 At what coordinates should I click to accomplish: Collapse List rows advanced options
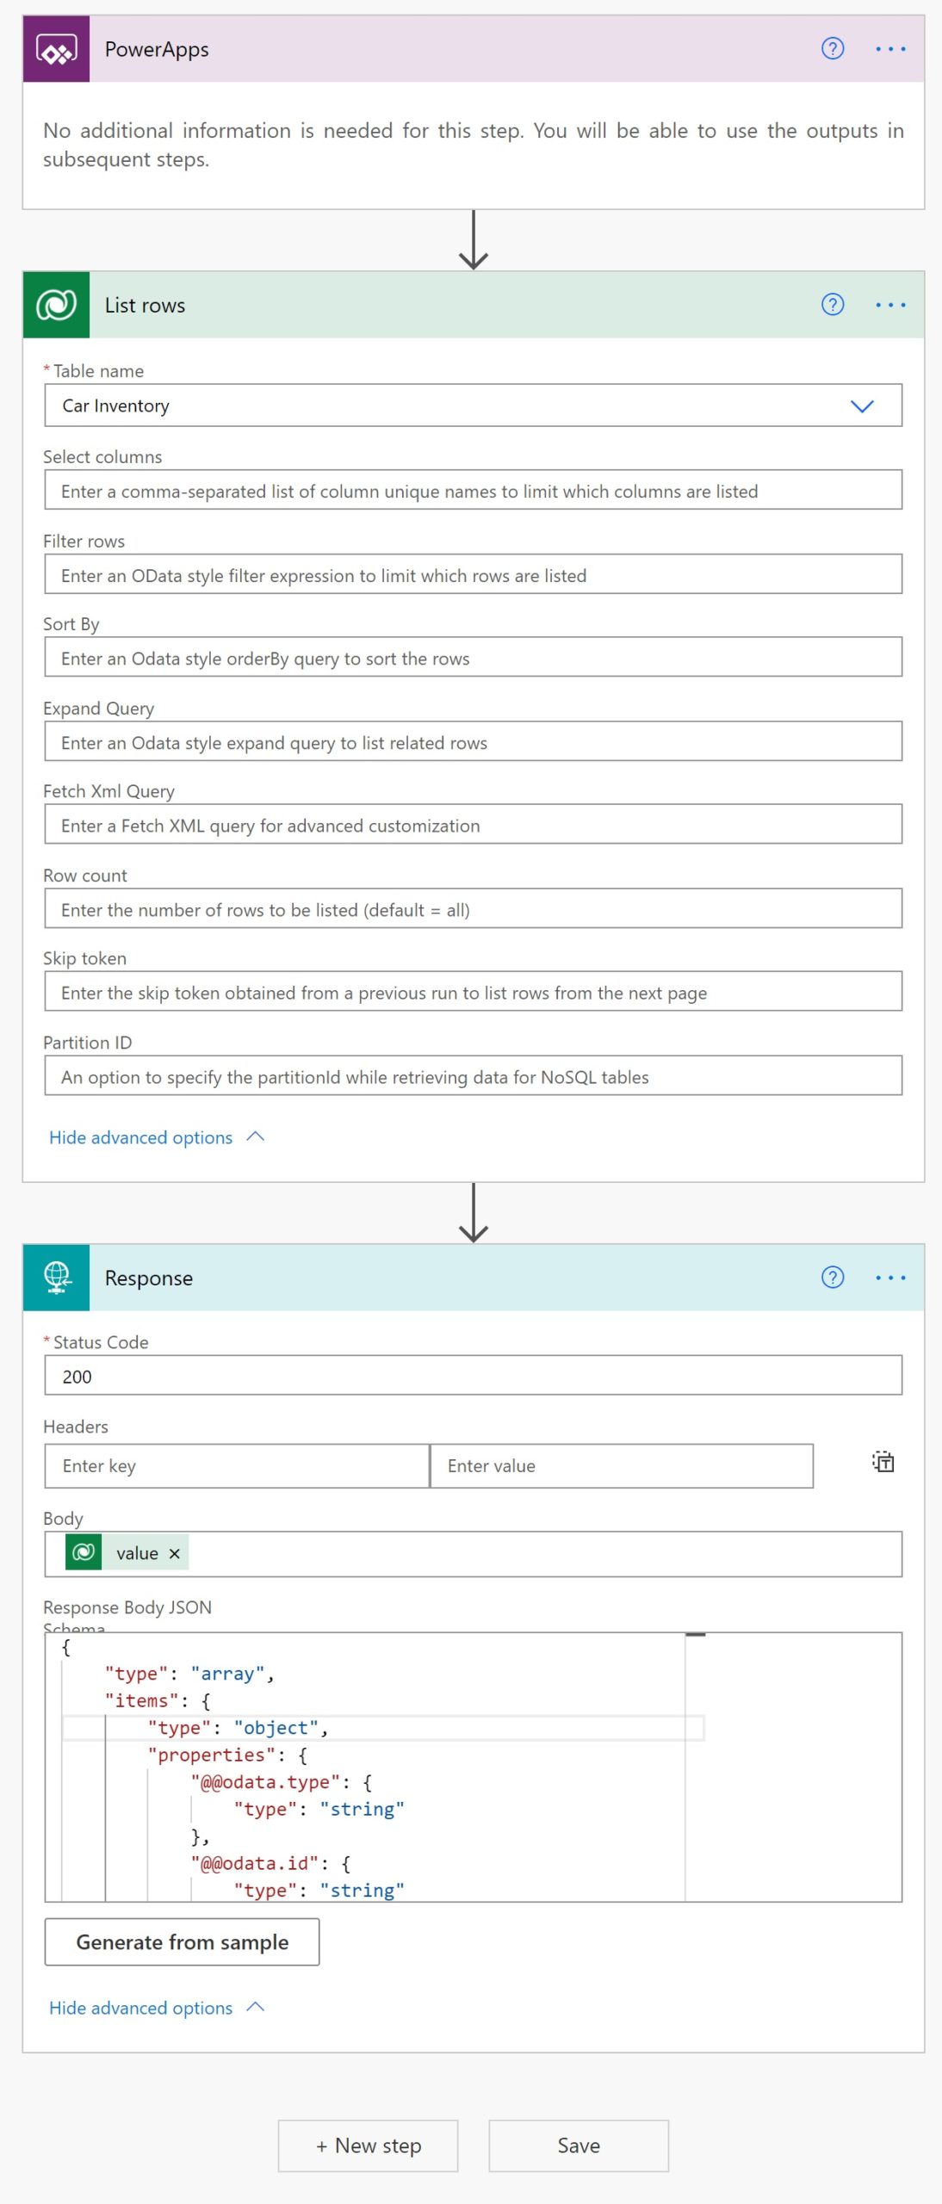coord(157,1137)
